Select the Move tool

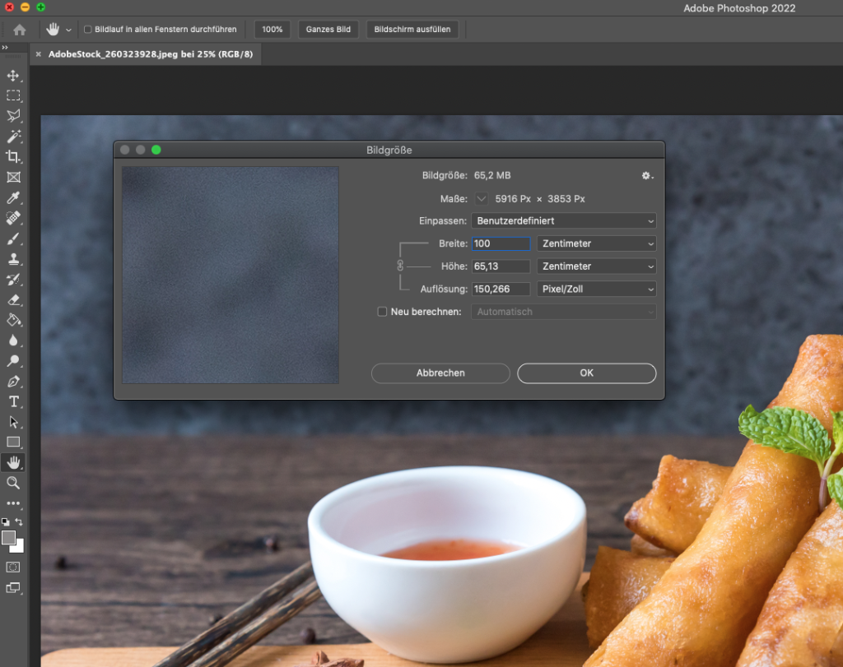(13, 76)
